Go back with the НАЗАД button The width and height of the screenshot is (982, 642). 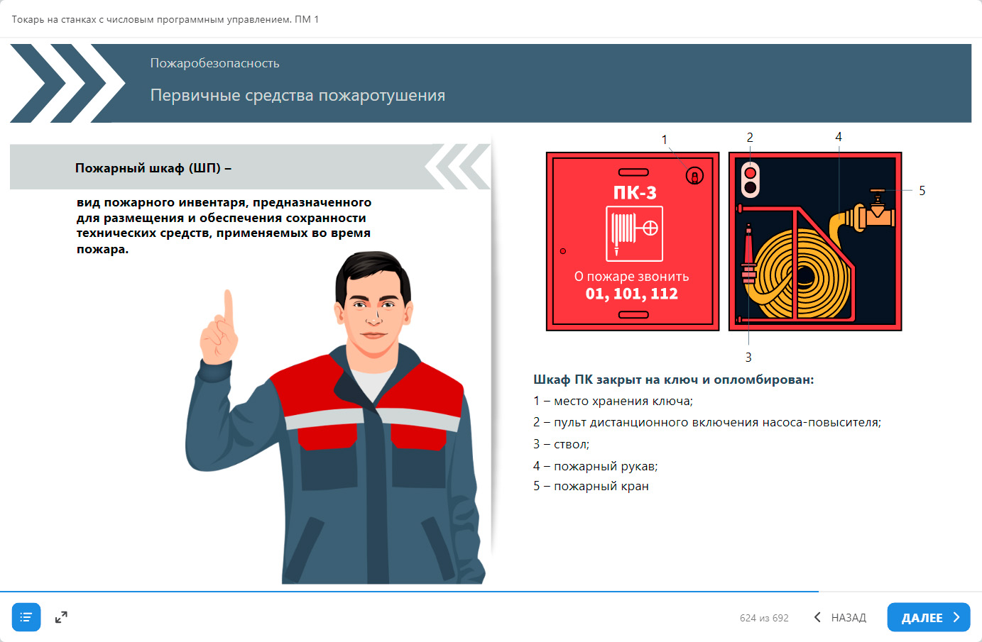click(840, 617)
